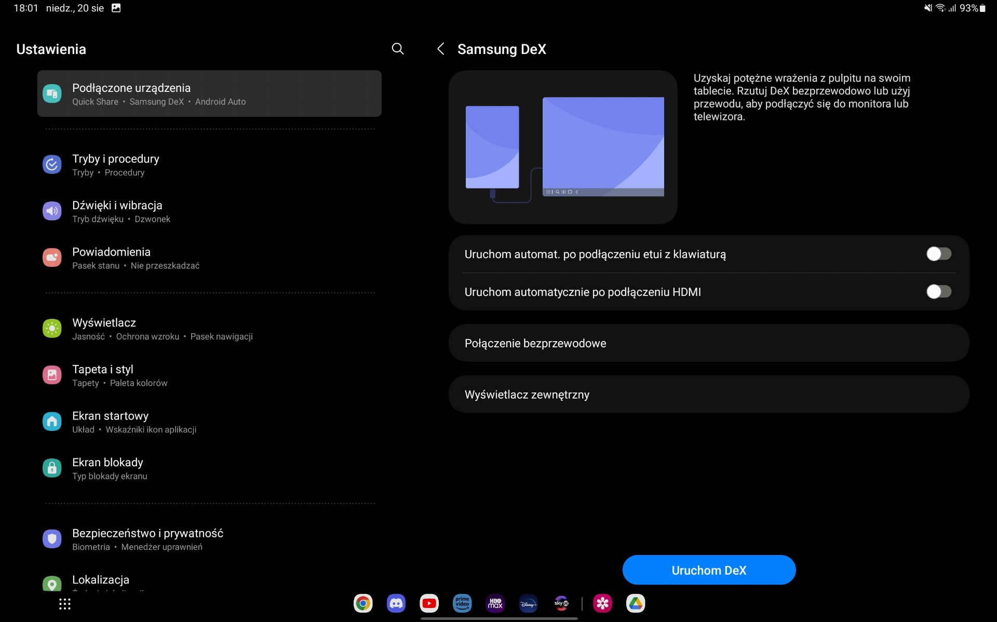The height and width of the screenshot is (622, 997).
Task: Open Google Drive from the taskbar
Action: 636,603
